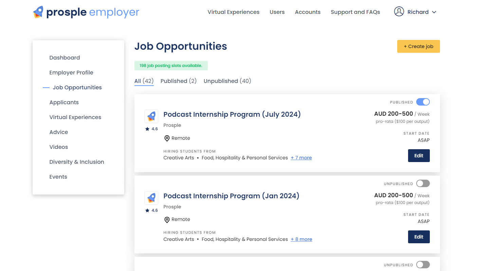The image size is (477, 271).
Task: Click the location pin icon on the July 2024 job
Action: click(167, 138)
